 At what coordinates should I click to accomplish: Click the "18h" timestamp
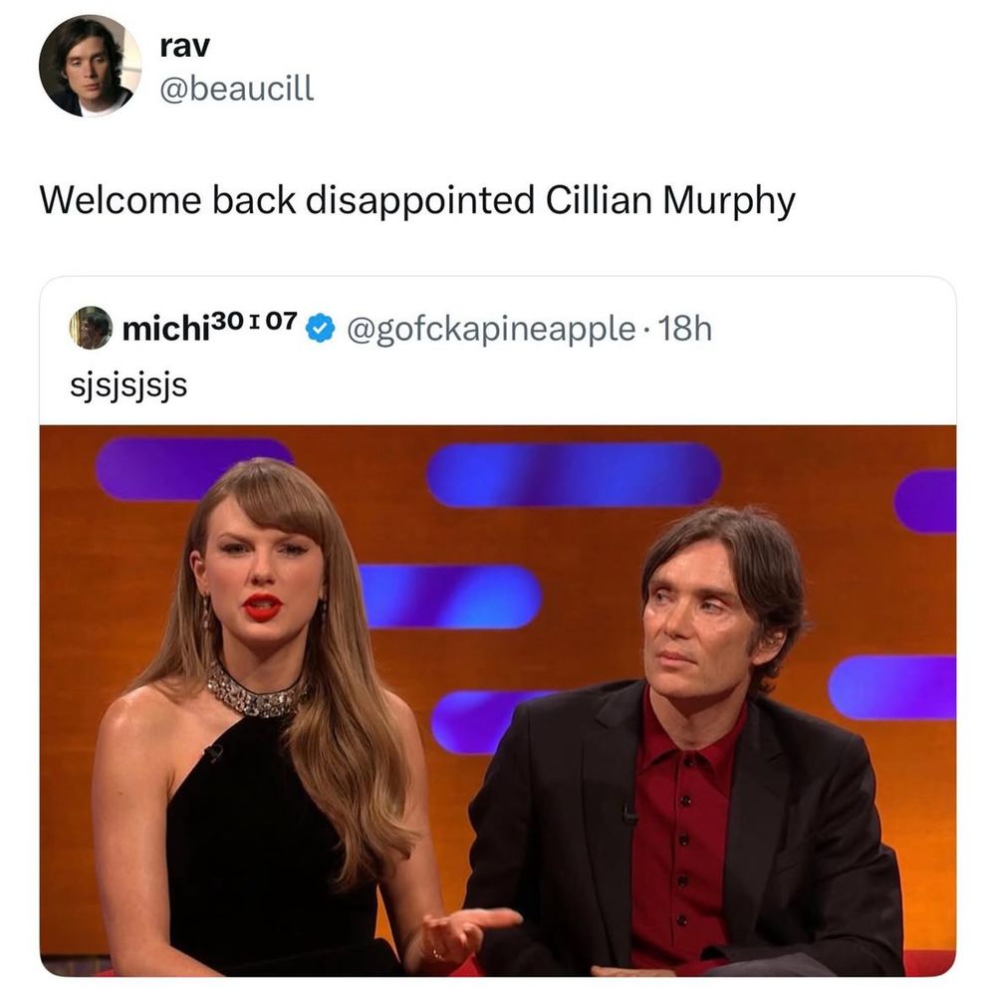pos(685,329)
